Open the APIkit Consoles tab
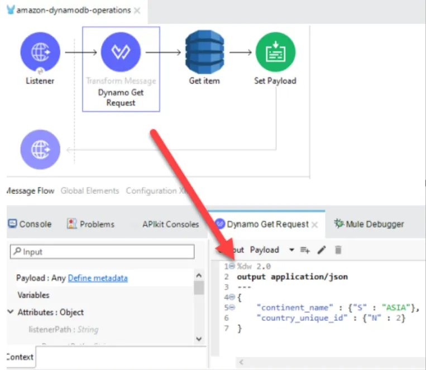 [171, 224]
